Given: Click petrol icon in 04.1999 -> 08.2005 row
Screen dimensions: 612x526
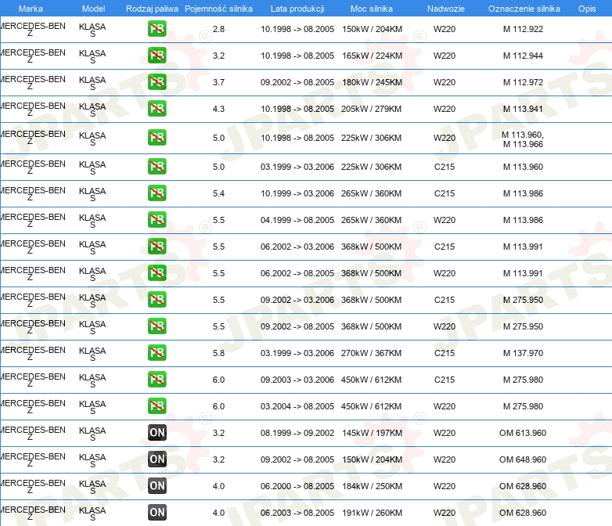Looking at the screenshot, I should [x=157, y=219].
